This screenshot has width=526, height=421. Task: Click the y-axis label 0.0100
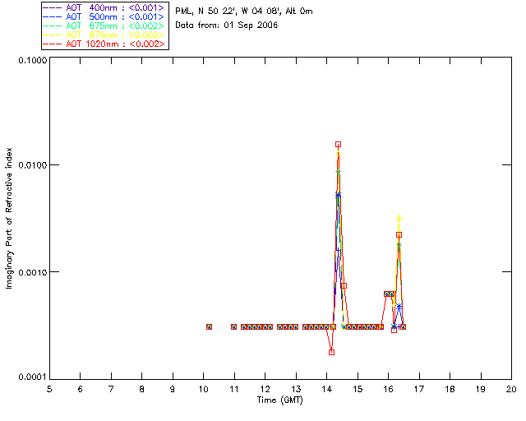point(32,164)
